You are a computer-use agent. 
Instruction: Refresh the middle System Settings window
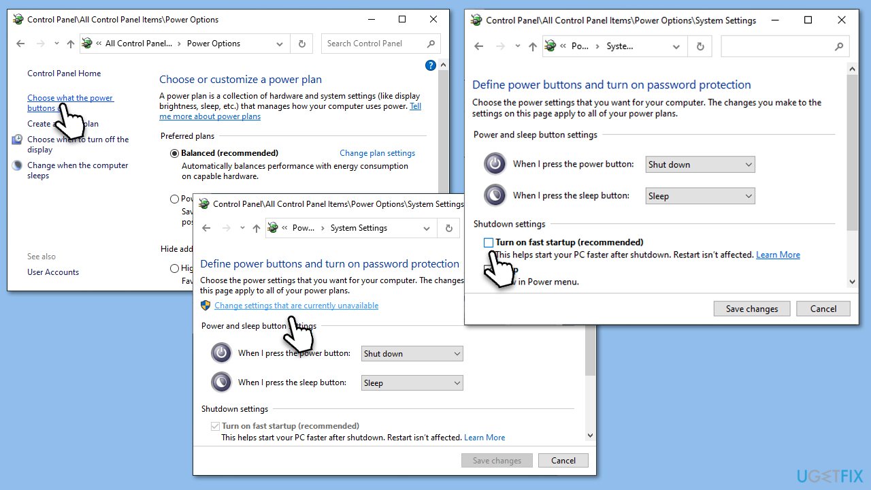pos(448,228)
